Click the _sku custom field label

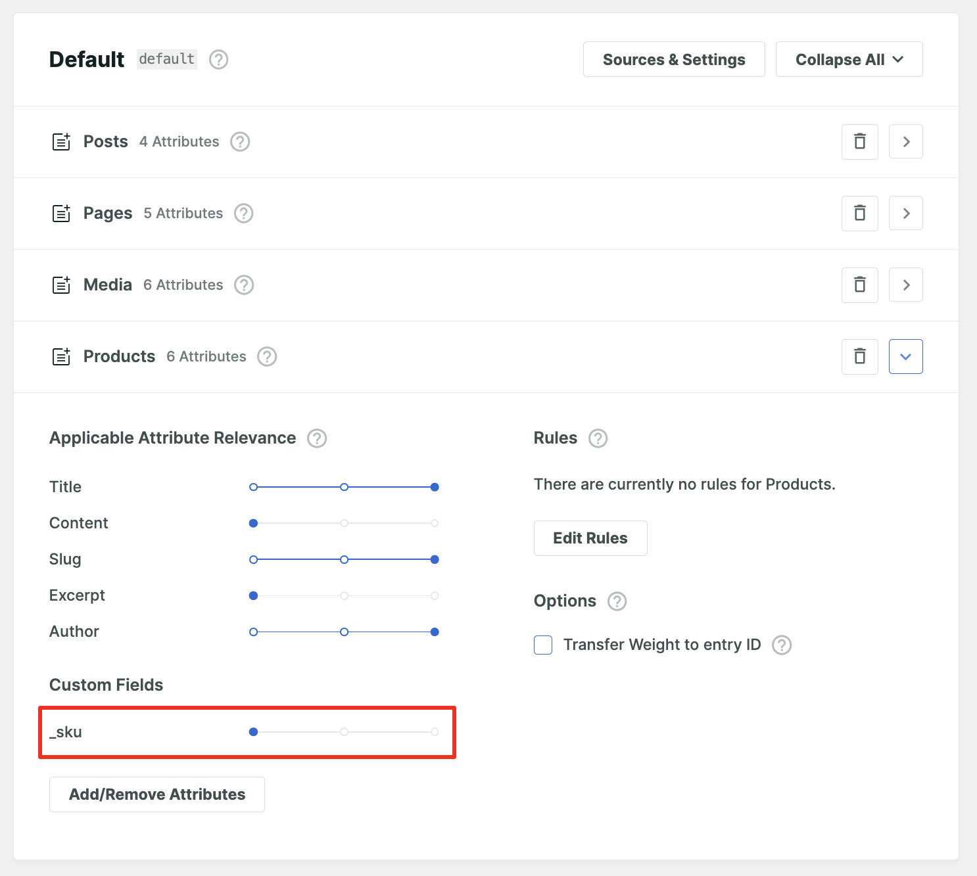[66, 732]
